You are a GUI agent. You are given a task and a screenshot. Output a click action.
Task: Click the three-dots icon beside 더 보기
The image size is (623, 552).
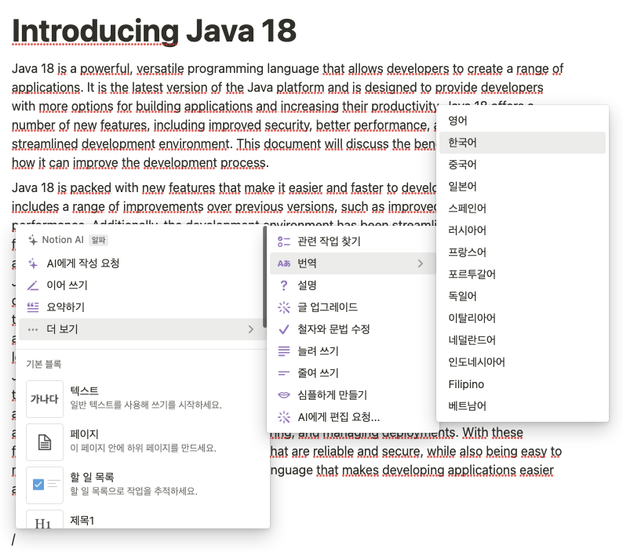33,329
